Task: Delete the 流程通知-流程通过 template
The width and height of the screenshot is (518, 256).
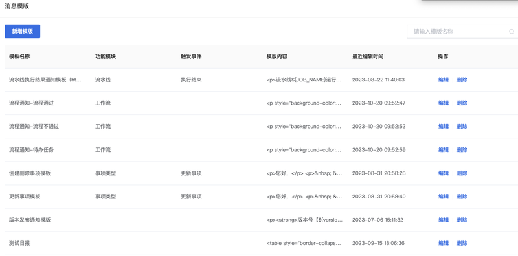Action: (x=462, y=103)
